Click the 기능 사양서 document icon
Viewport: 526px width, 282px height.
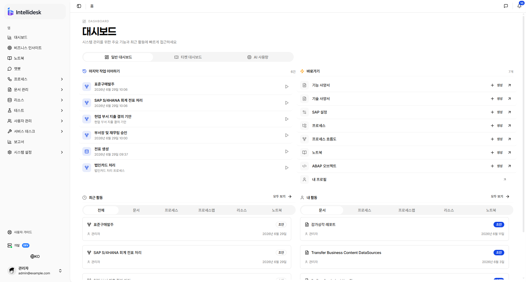pyautogui.click(x=304, y=85)
